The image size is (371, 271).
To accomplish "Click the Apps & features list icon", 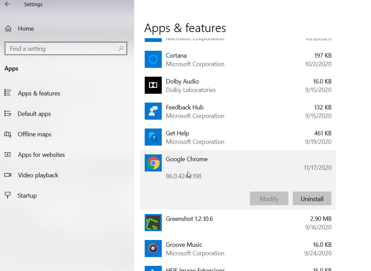I will point(8,93).
